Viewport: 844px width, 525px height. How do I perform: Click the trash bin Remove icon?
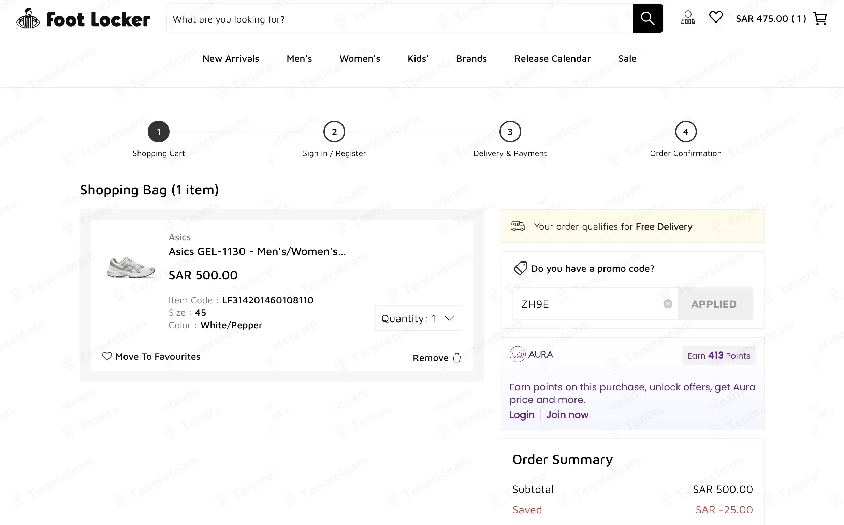(x=457, y=358)
